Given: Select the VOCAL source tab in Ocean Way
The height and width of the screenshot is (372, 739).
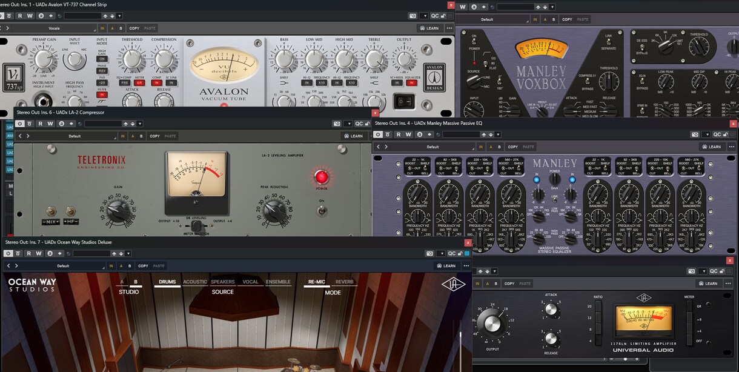Looking at the screenshot, I should click(251, 282).
